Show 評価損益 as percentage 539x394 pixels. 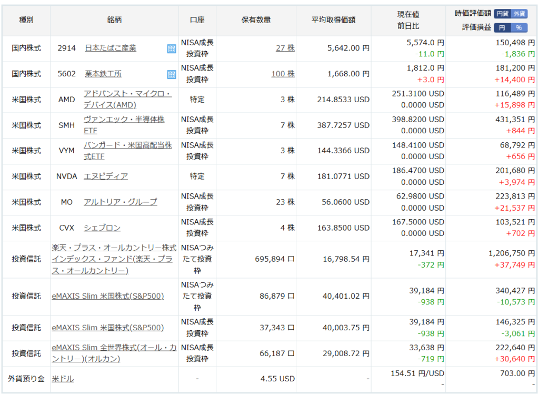pyautogui.click(x=519, y=27)
